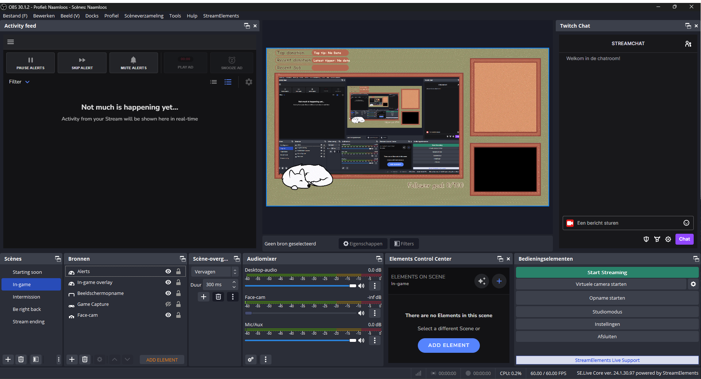This screenshot has height=379, width=701.
Task: Open Twitch chat settings gear
Action: 668,239
